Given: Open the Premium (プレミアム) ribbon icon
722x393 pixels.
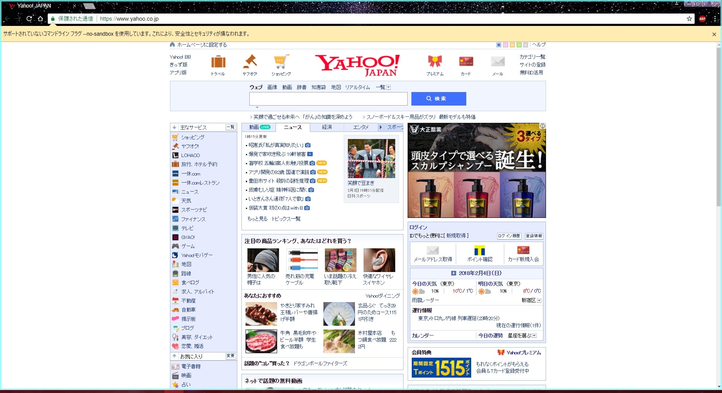Looking at the screenshot, I should pos(435,61).
